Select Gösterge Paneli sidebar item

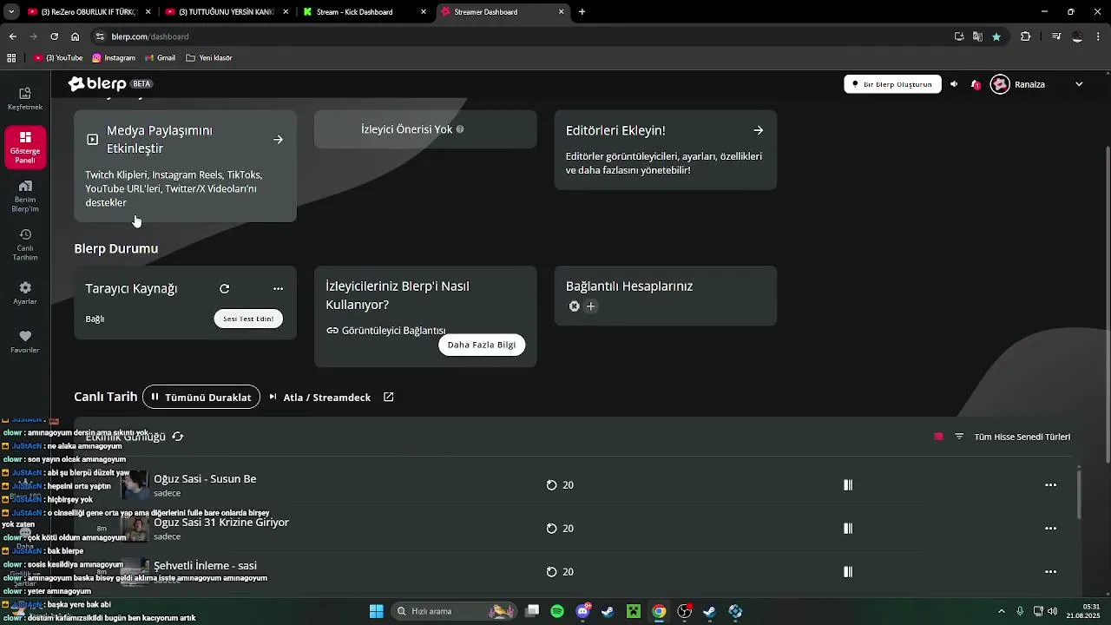coord(25,148)
